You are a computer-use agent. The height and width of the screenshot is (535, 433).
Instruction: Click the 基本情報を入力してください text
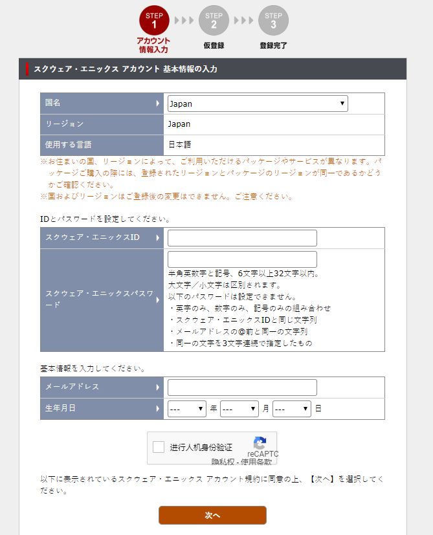93,369
